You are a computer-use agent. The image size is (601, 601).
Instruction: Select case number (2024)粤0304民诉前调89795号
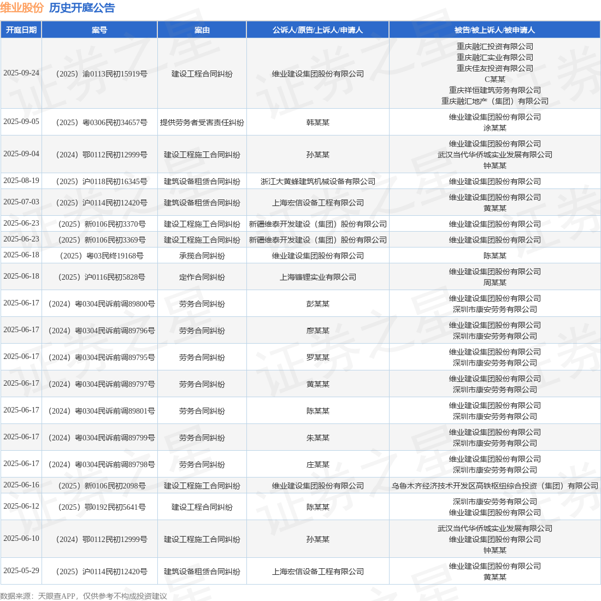click(x=102, y=358)
